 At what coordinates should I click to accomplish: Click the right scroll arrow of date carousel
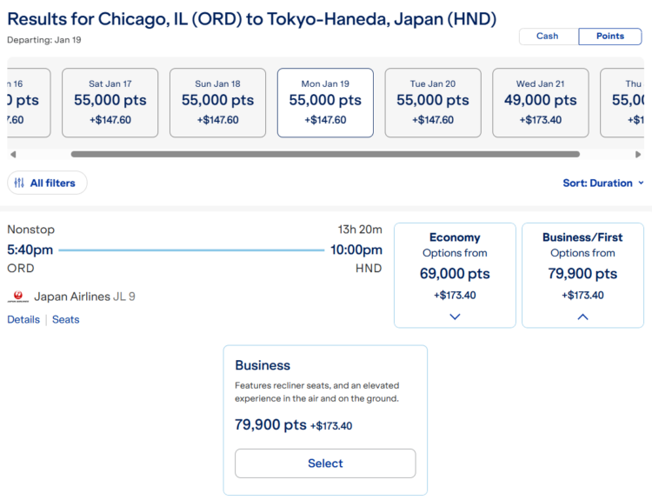click(638, 154)
